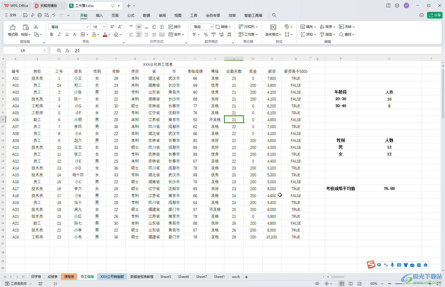Click the thousands separator icon
The image size is (445, 287).
[x=214, y=34]
